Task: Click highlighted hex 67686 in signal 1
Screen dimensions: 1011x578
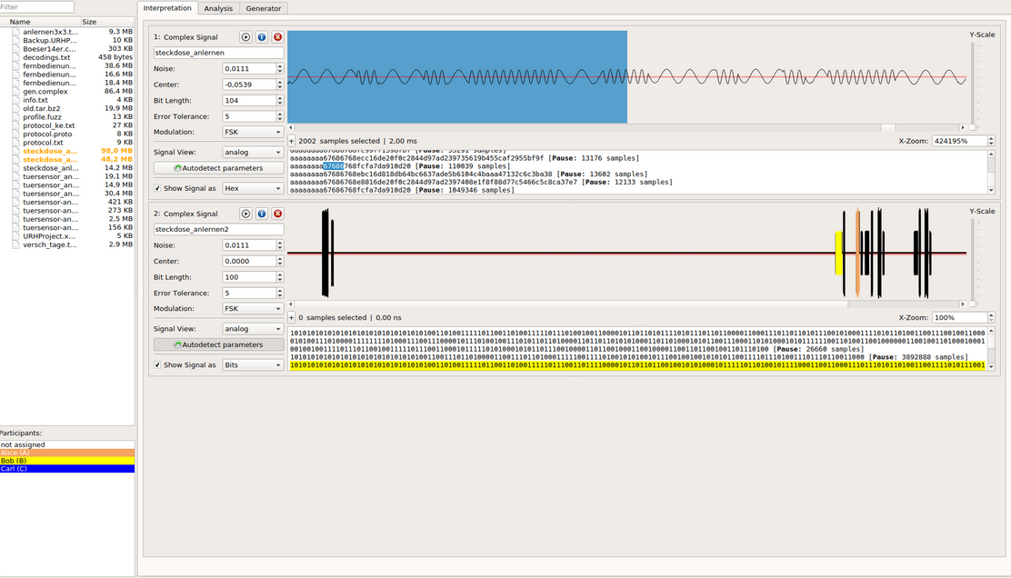Action: tap(334, 166)
